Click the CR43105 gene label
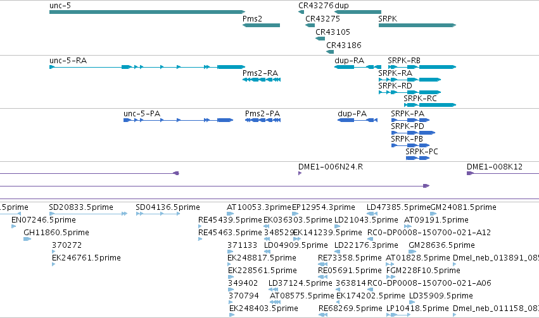 coord(333,32)
